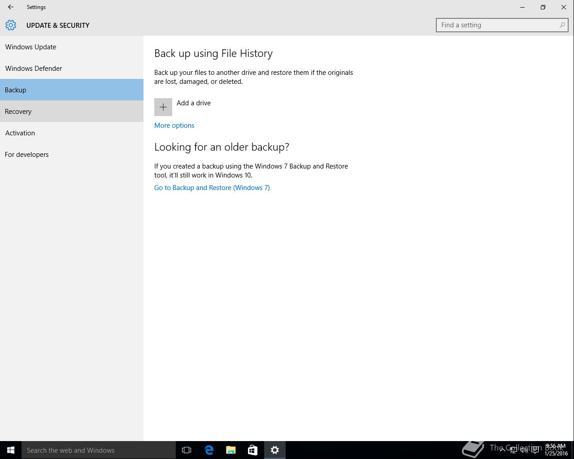The image size is (574, 459).
Task: Open the Windows Defender section
Action: [72, 68]
